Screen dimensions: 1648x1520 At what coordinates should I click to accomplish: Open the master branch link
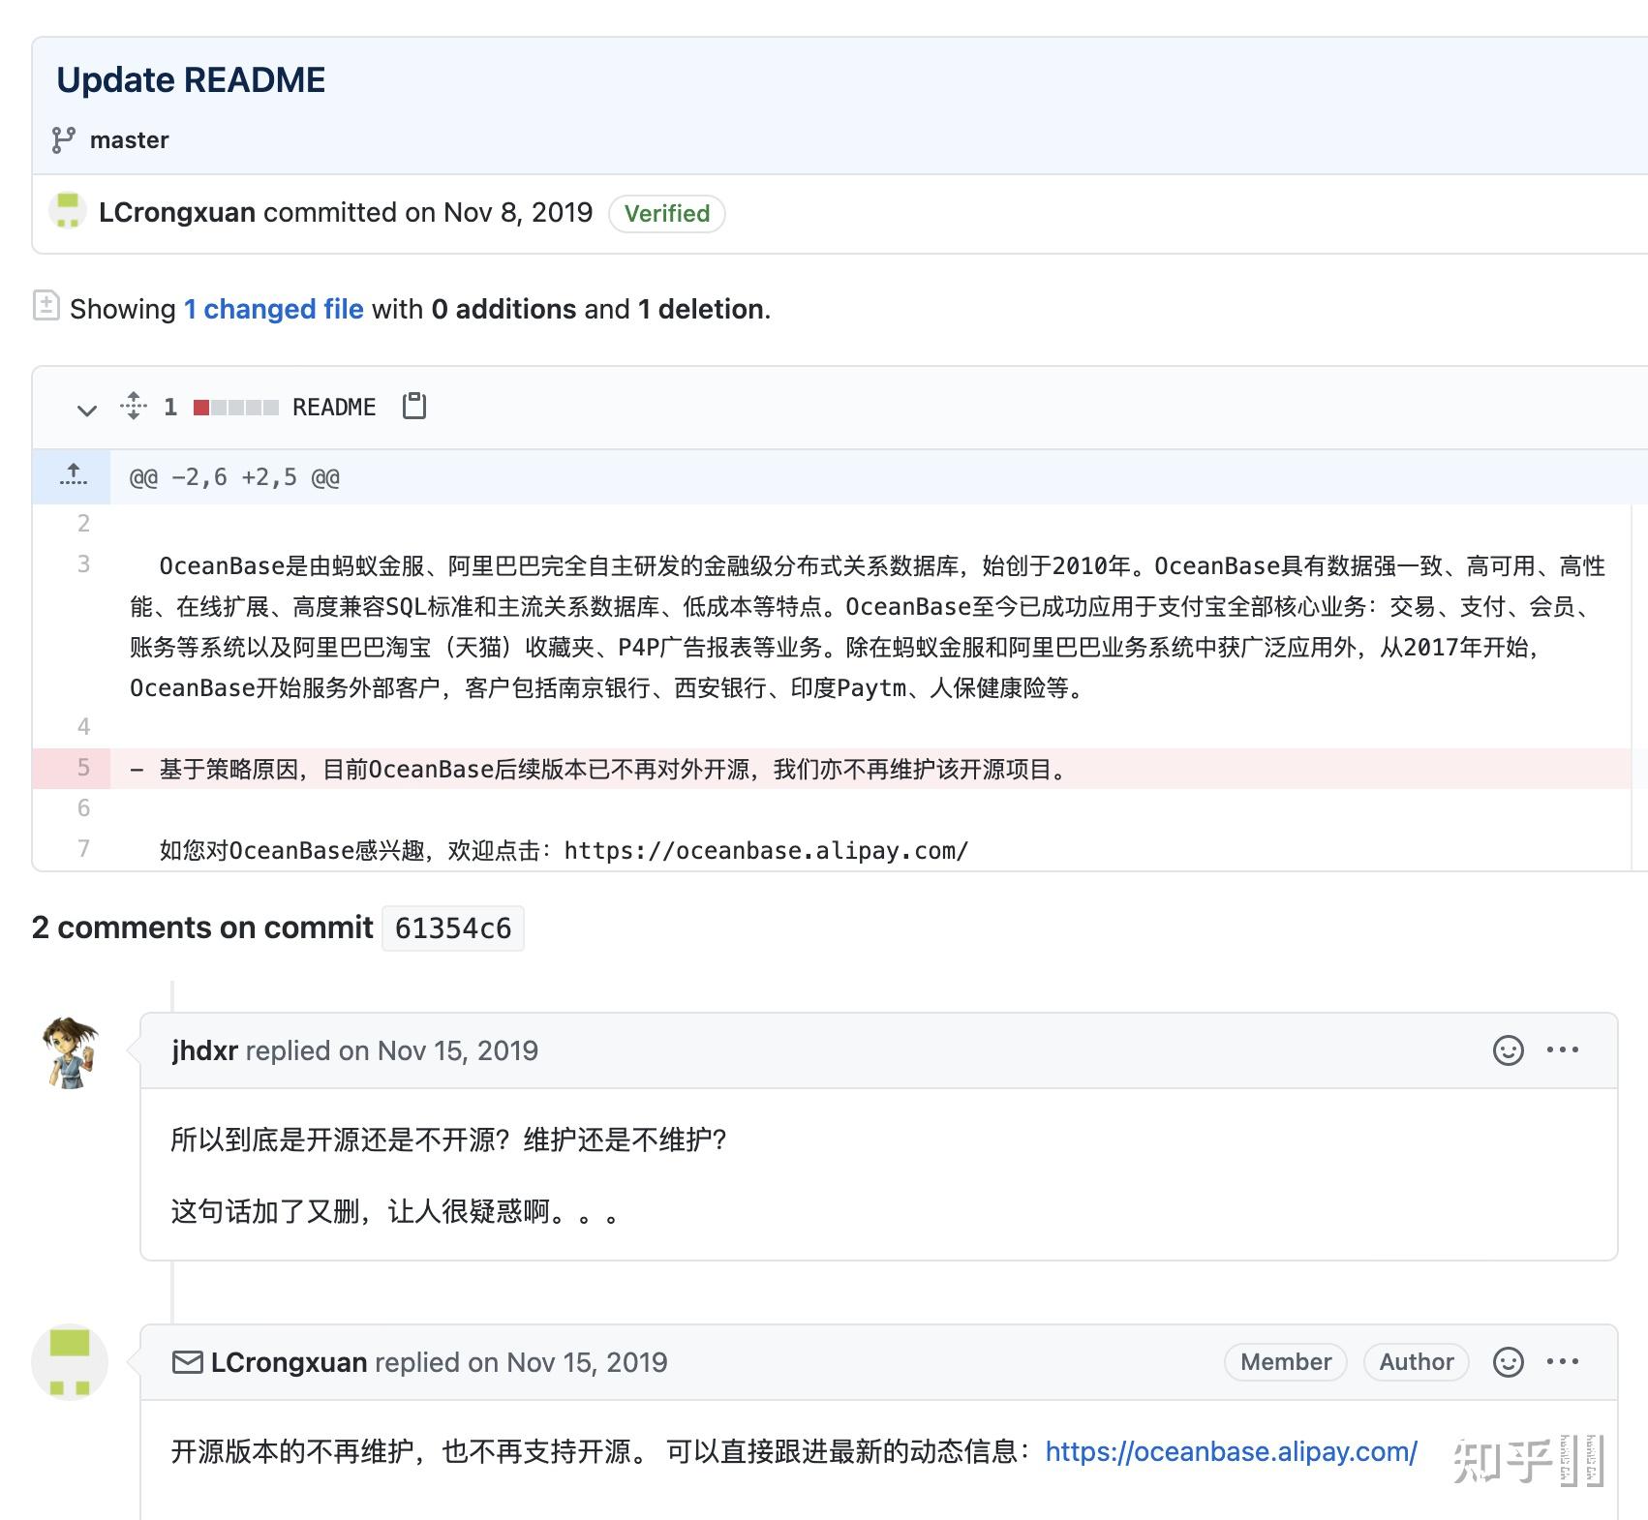tap(129, 140)
